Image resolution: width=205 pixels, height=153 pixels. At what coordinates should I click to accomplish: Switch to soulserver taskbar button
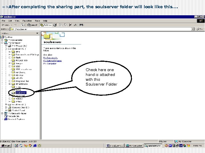tap(153, 146)
